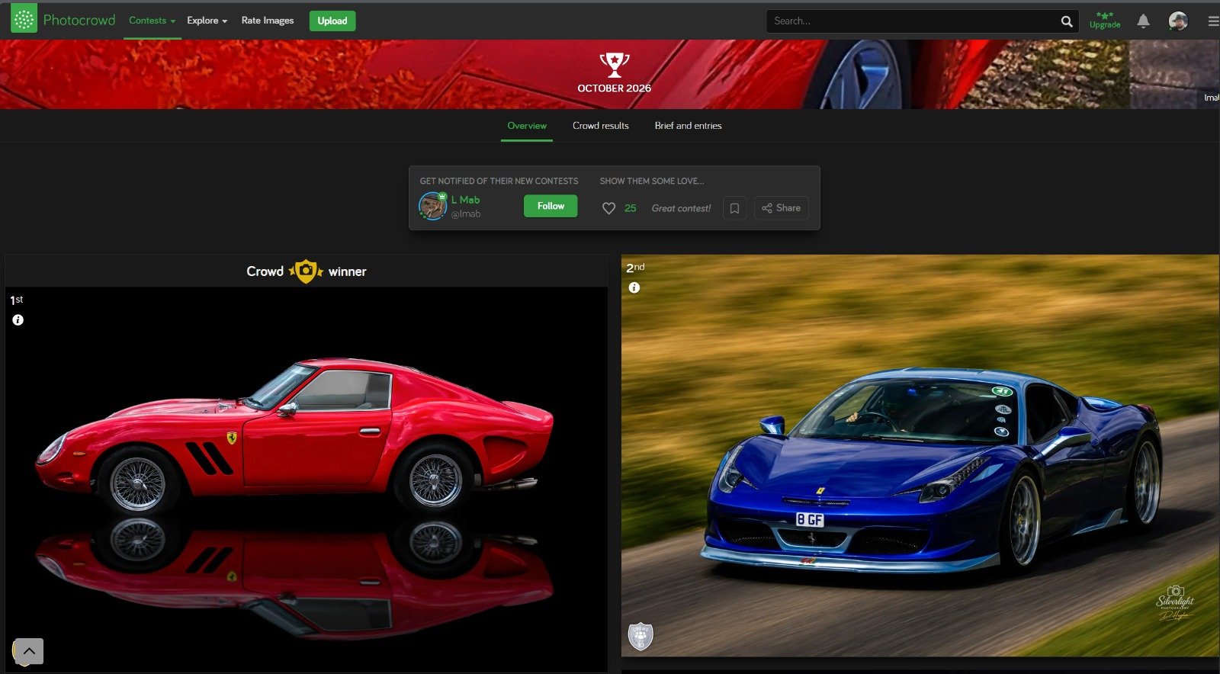Show info for the 2nd place image
1220x674 pixels.
coord(634,287)
